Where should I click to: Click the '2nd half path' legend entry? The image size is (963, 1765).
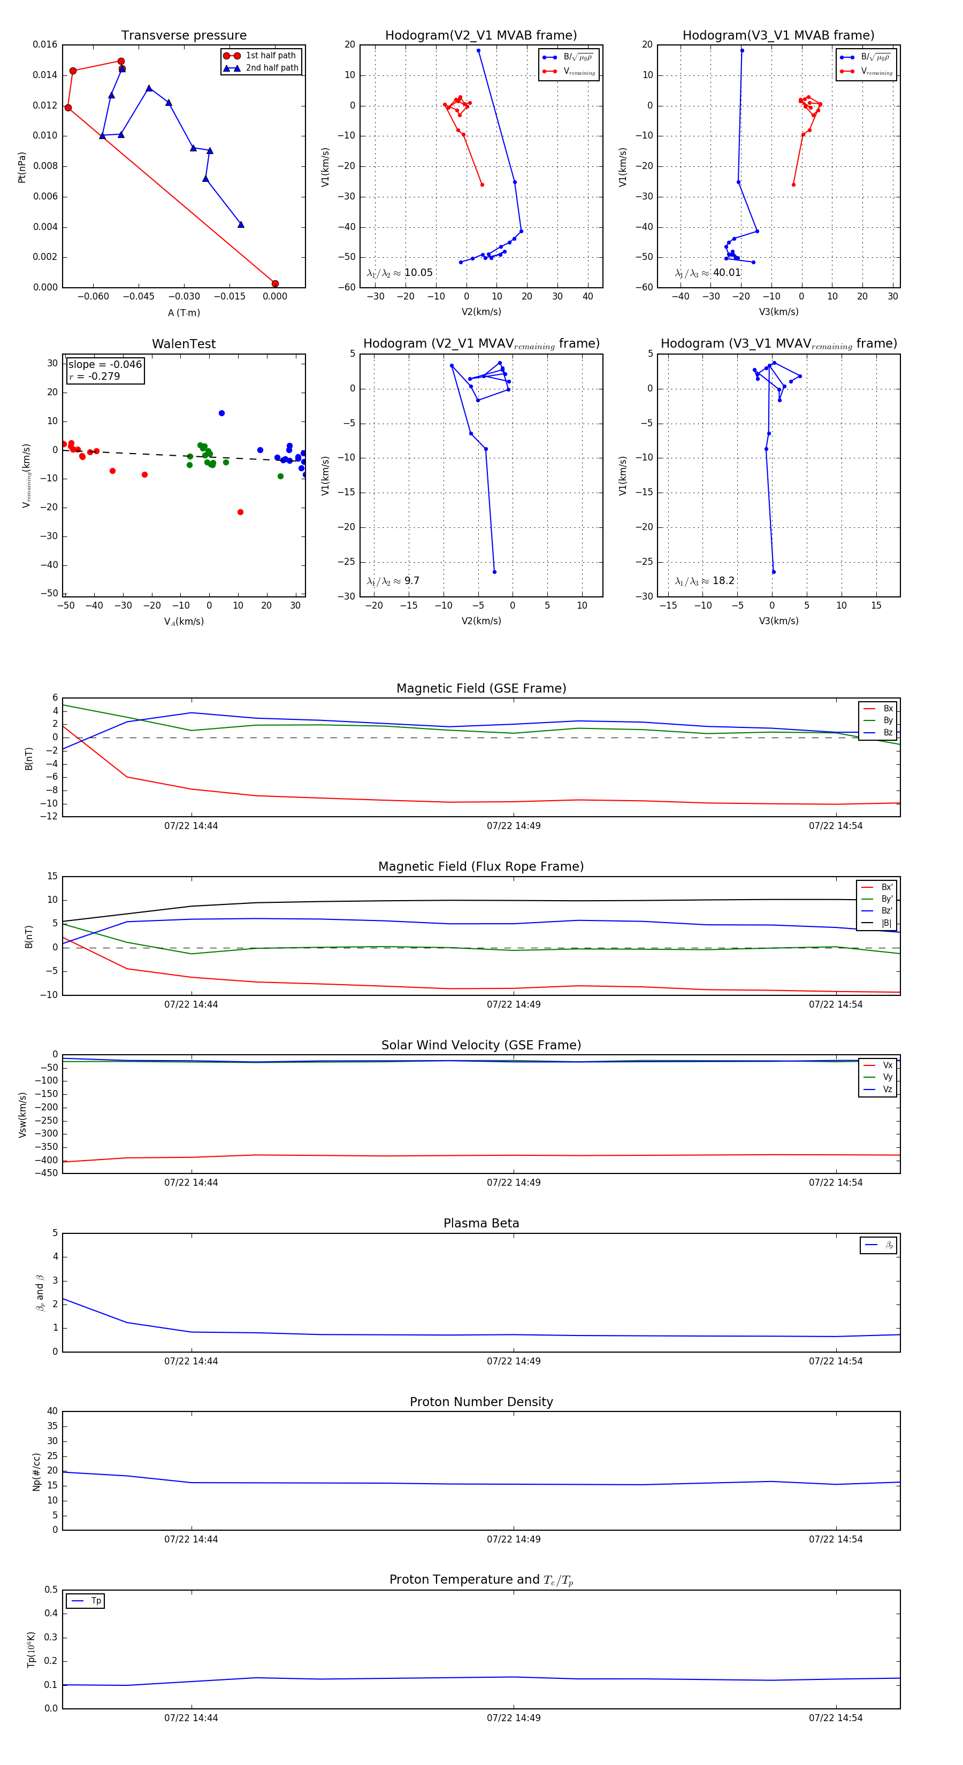tap(261, 68)
